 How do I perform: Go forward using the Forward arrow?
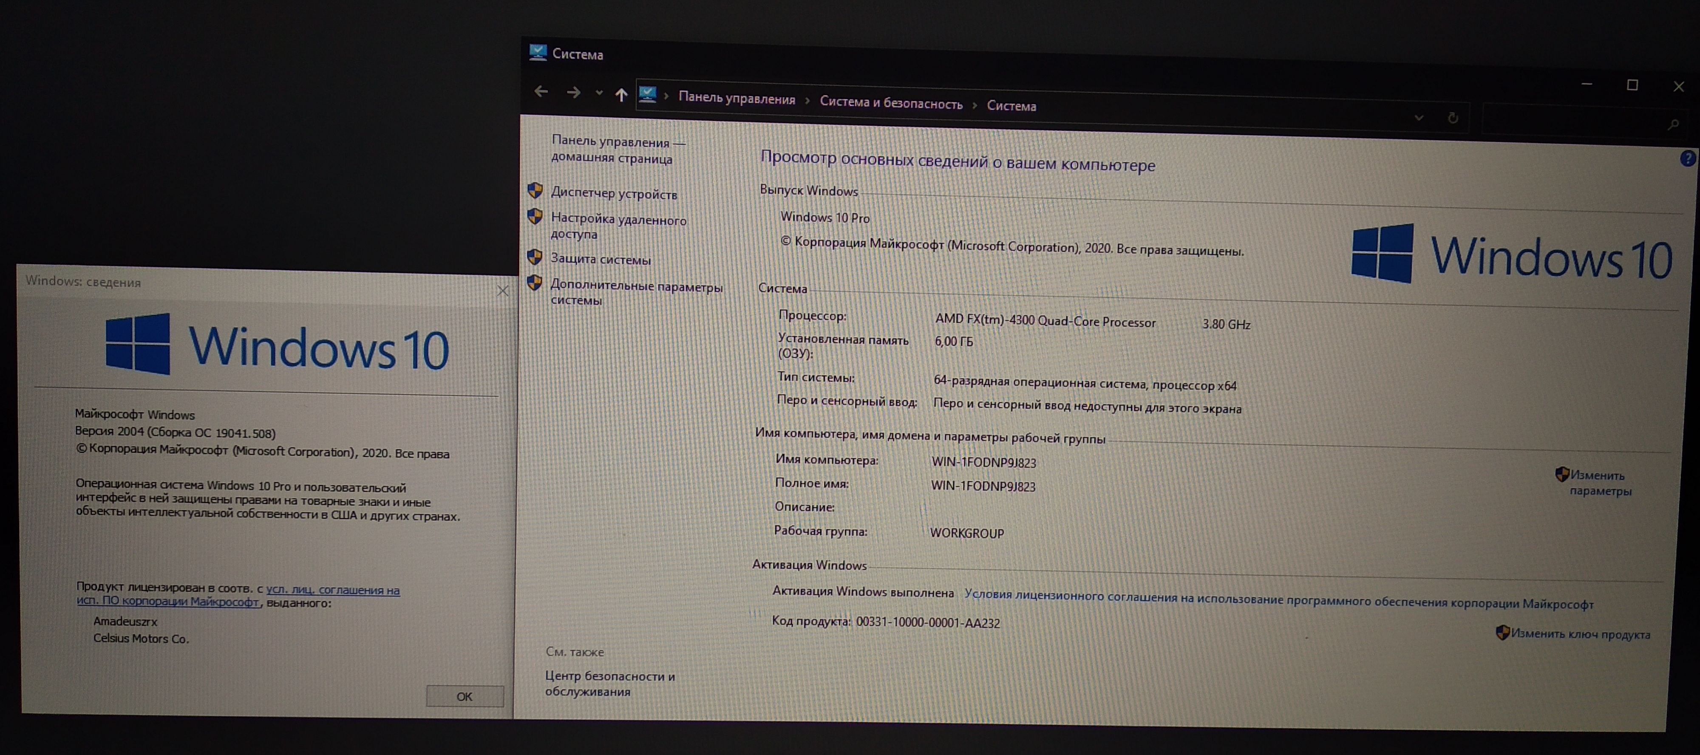coord(573,92)
